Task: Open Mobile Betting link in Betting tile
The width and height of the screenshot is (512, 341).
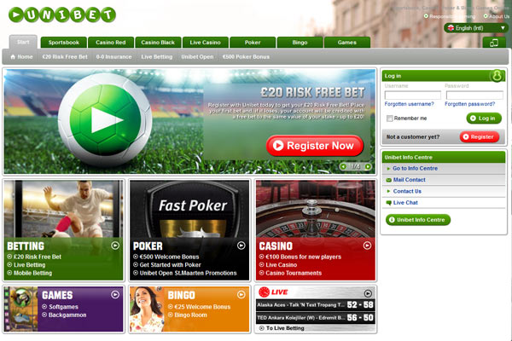Action: click(32, 273)
